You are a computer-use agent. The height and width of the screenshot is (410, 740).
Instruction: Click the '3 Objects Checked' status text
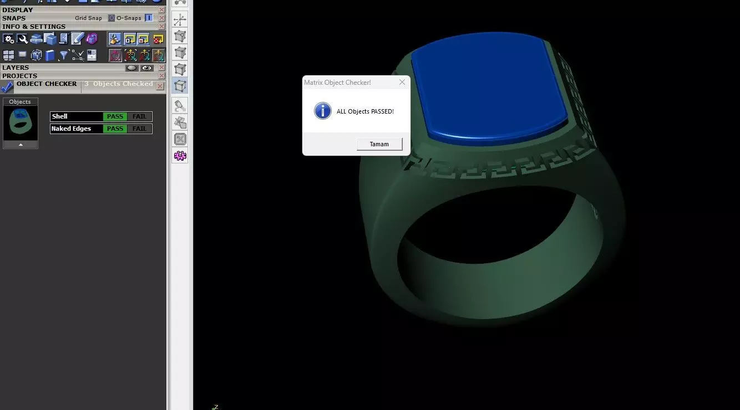119,84
